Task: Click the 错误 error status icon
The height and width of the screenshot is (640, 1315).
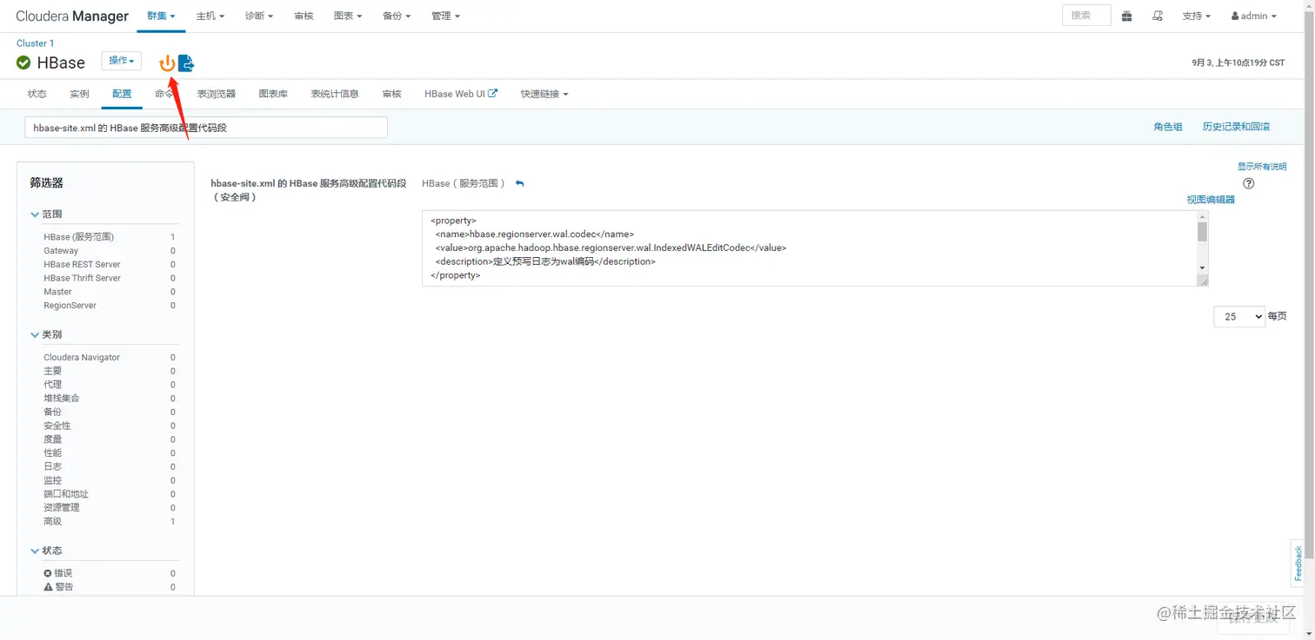Action: coord(48,573)
